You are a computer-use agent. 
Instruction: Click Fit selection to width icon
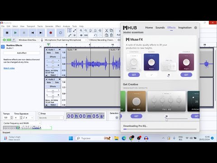tap(90, 30)
